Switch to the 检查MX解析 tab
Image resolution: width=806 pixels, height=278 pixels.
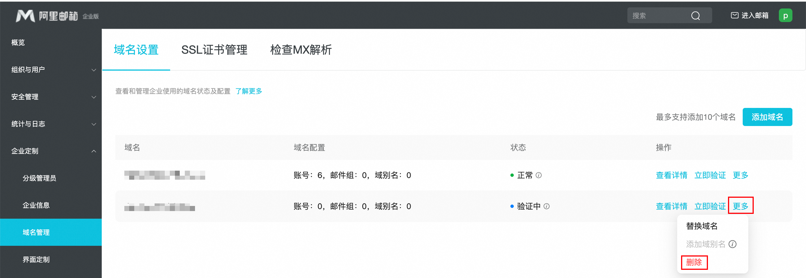coord(301,50)
